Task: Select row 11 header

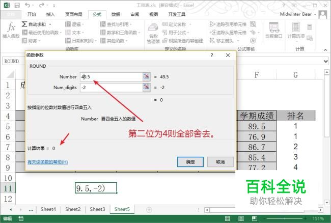Action: (x=8, y=188)
